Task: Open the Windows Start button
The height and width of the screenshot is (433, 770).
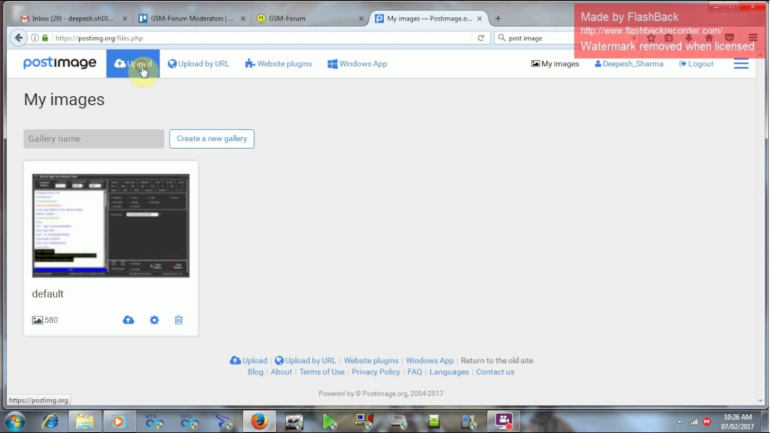Action: point(15,422)
